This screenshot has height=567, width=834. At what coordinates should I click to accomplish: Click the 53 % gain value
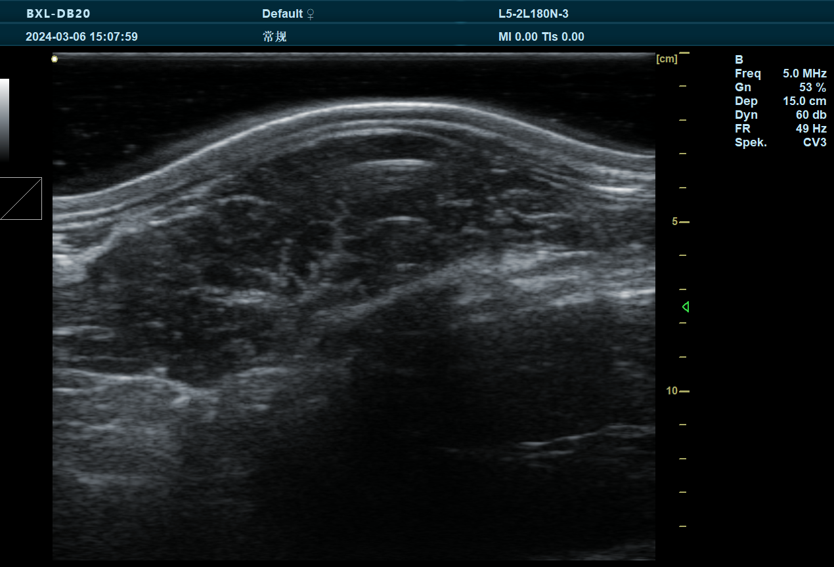(812, 87)
